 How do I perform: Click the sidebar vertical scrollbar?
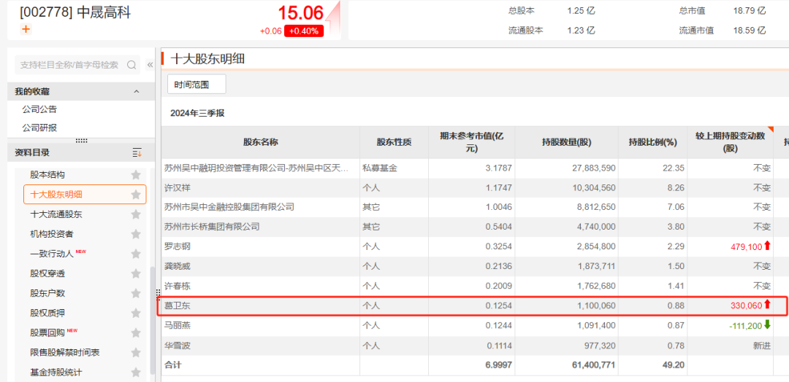153,320
